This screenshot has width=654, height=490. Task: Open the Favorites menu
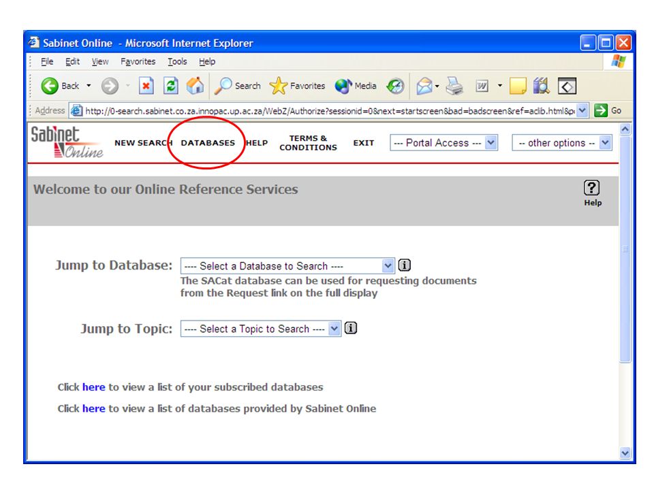138,62
